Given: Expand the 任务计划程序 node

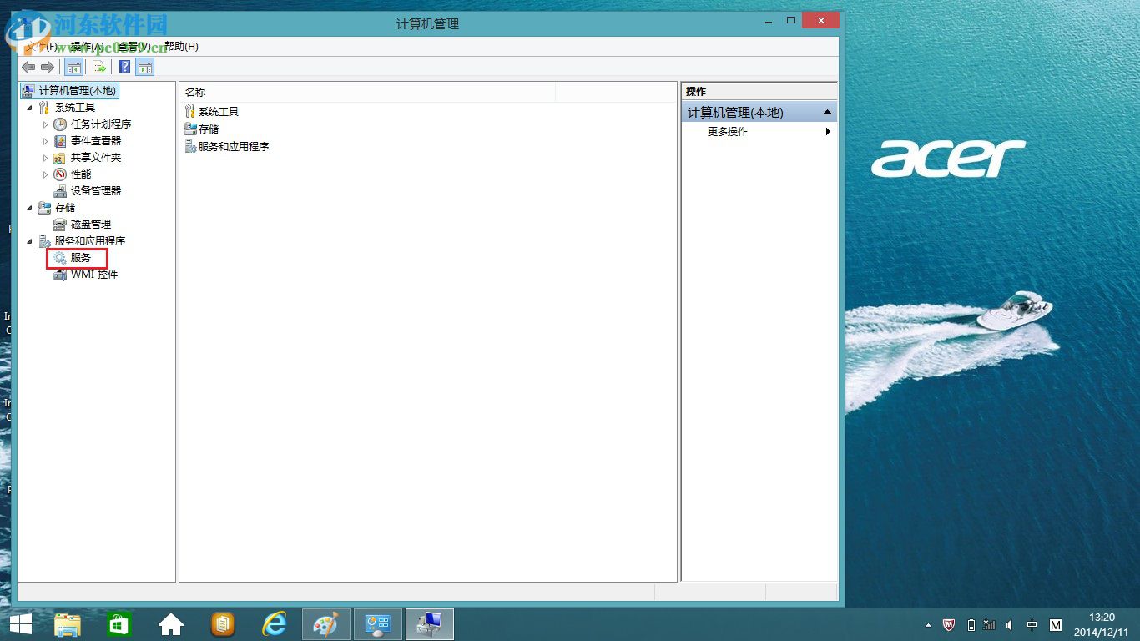Looking at the screenshot, I should click(x=46, y=124).
